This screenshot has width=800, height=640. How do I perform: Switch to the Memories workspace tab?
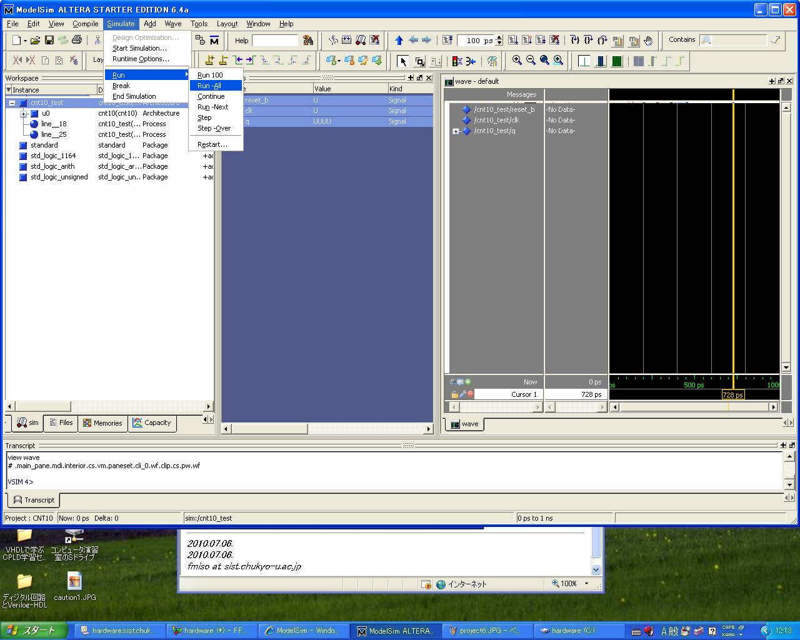point(102,423)
